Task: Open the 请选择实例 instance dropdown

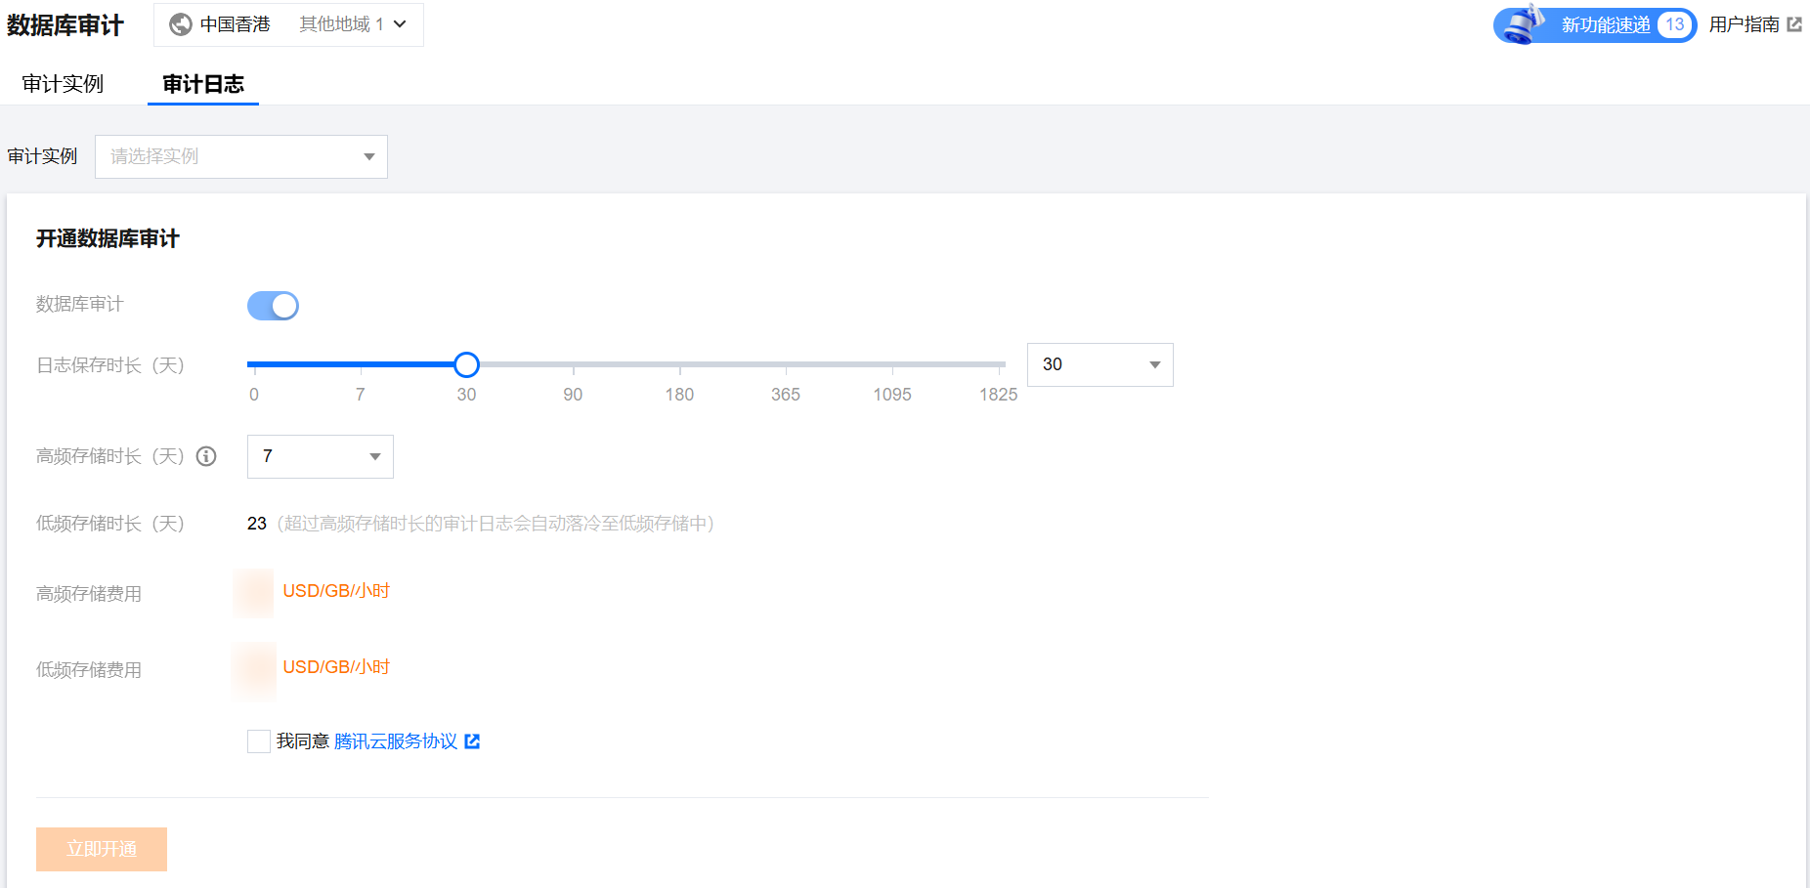Action: coord(241,156)
